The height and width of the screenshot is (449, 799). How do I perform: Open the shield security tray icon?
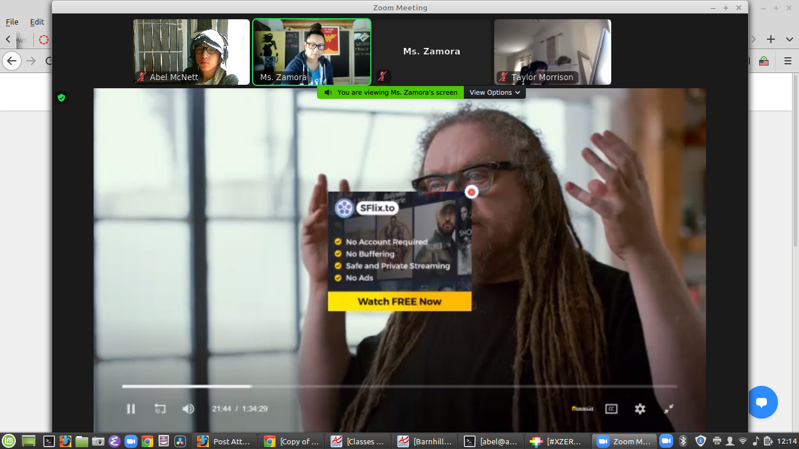[701, 441]
